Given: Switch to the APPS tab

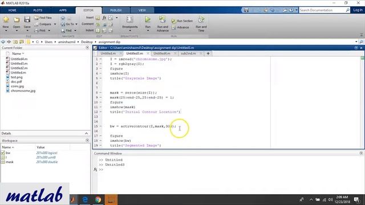Looking at the screenshot, I should coord(63,10).
